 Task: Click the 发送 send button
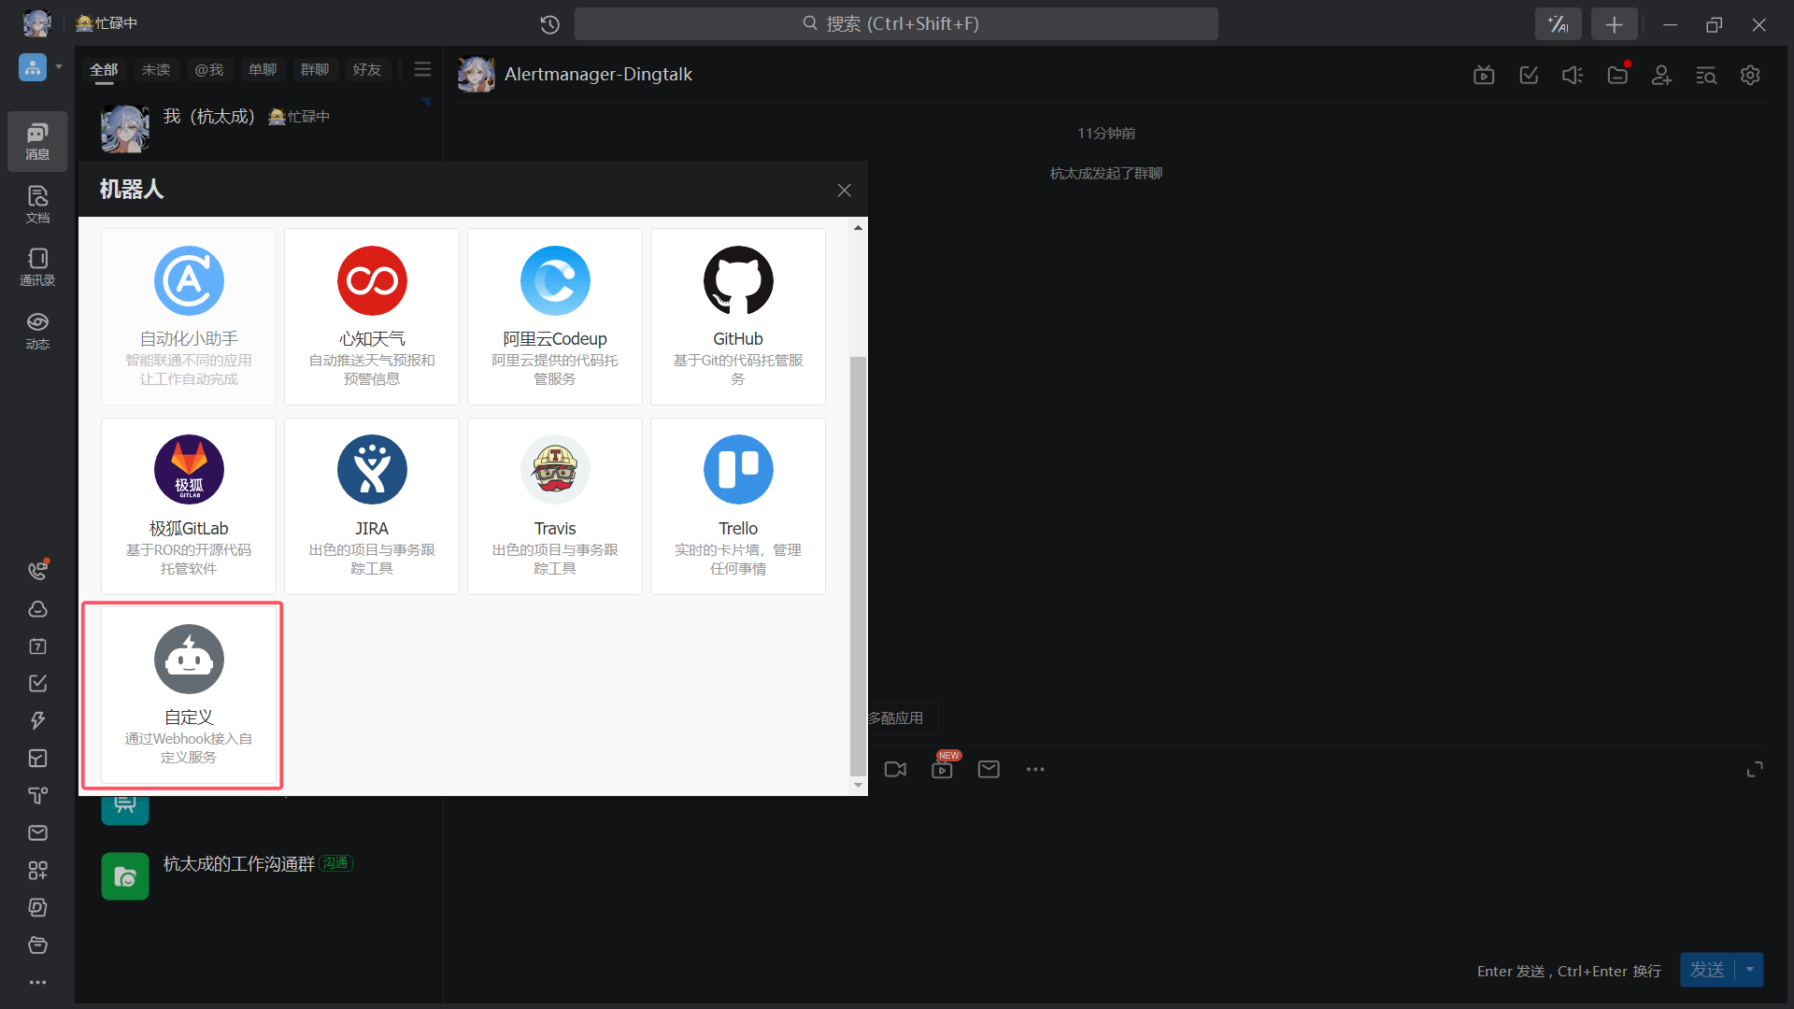(1706, 970)
